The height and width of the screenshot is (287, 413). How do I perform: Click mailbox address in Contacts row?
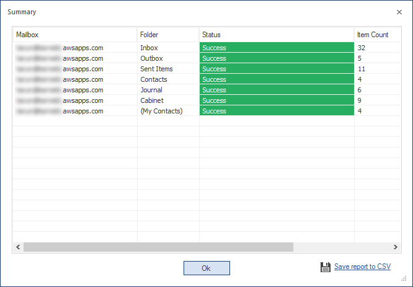75,79
